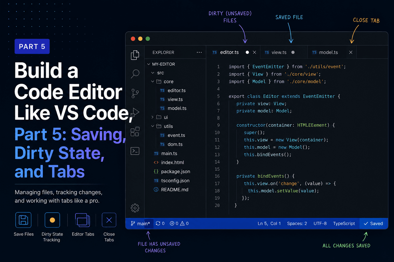Open Source Control branch icon in activity bar
This screenshot has height=262, width=394.
(x=135, y=93)
